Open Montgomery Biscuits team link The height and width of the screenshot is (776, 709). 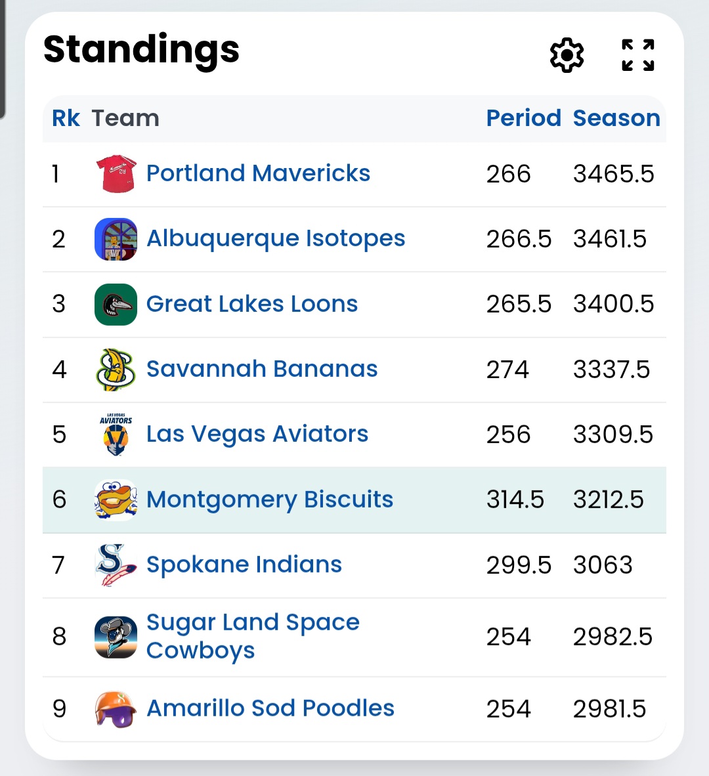pyautogui.click(x=270, y=500)
